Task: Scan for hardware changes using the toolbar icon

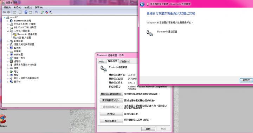Action: [36, 12]
